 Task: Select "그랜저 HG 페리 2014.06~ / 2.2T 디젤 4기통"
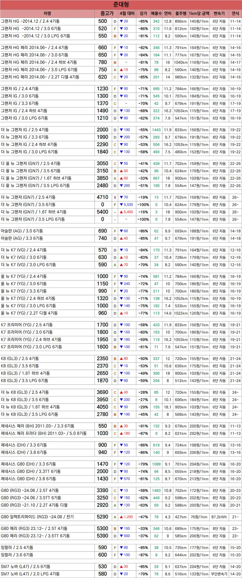tap(47, 77)
